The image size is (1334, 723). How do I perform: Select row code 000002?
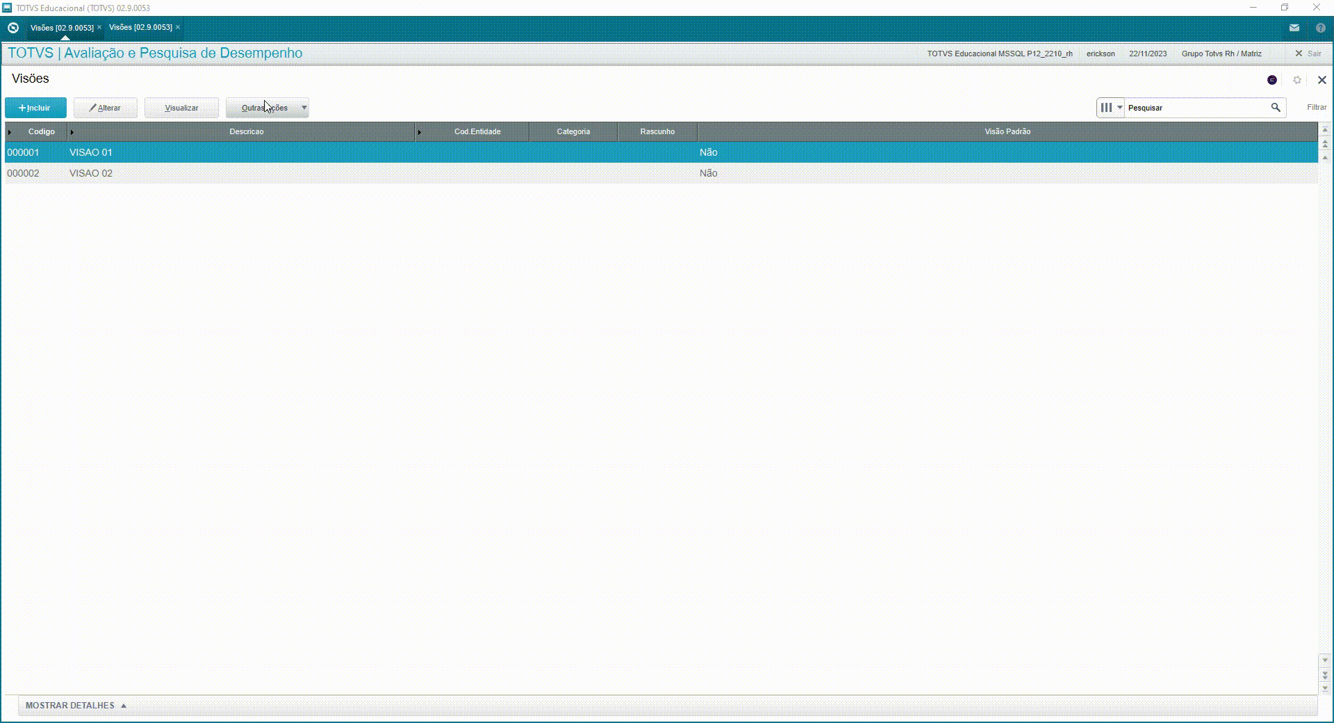(23, 173)
